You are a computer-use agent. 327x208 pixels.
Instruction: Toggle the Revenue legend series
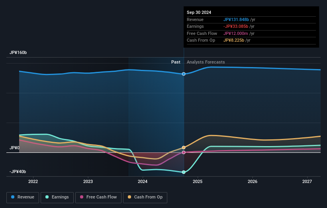pyautogui.click(x=23, y=197)
